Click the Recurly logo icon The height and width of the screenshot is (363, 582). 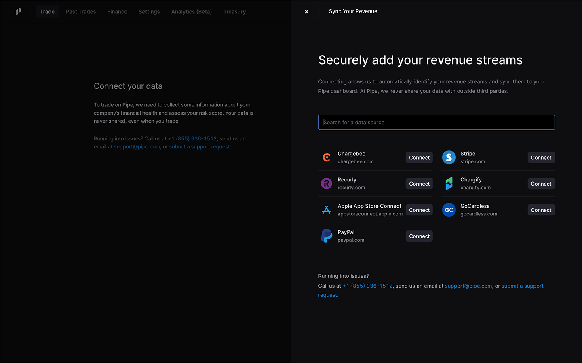327,184
